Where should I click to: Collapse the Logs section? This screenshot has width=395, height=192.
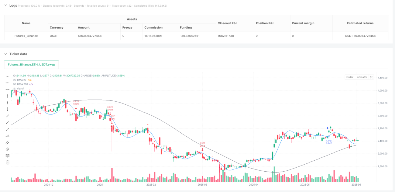point(6,5)
